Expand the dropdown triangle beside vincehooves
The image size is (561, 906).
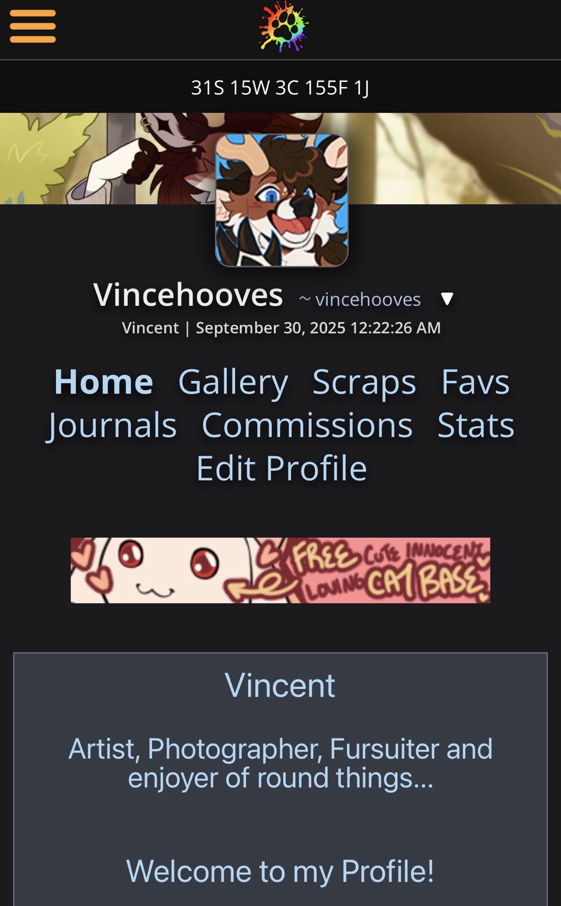click(x=447, y=299)
